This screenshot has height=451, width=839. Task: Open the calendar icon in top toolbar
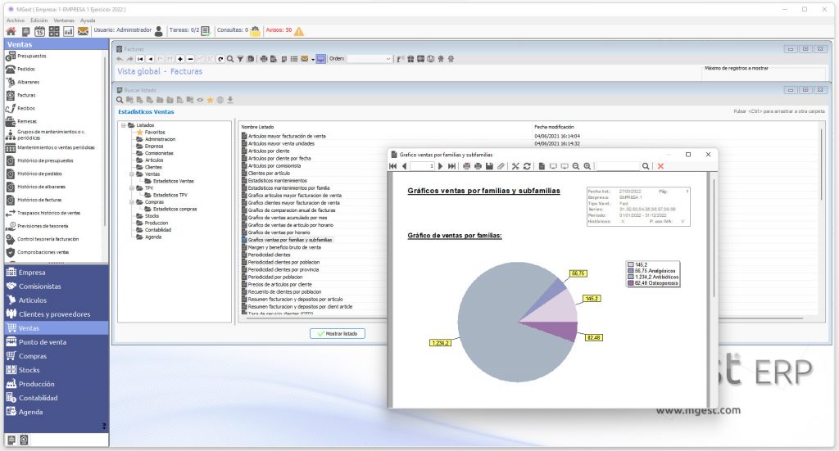[39, 32]
